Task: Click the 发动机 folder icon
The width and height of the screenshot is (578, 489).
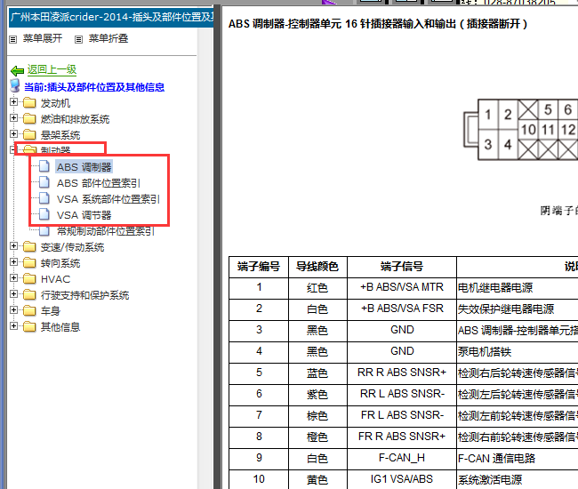Action: click(x=29, y=103)
